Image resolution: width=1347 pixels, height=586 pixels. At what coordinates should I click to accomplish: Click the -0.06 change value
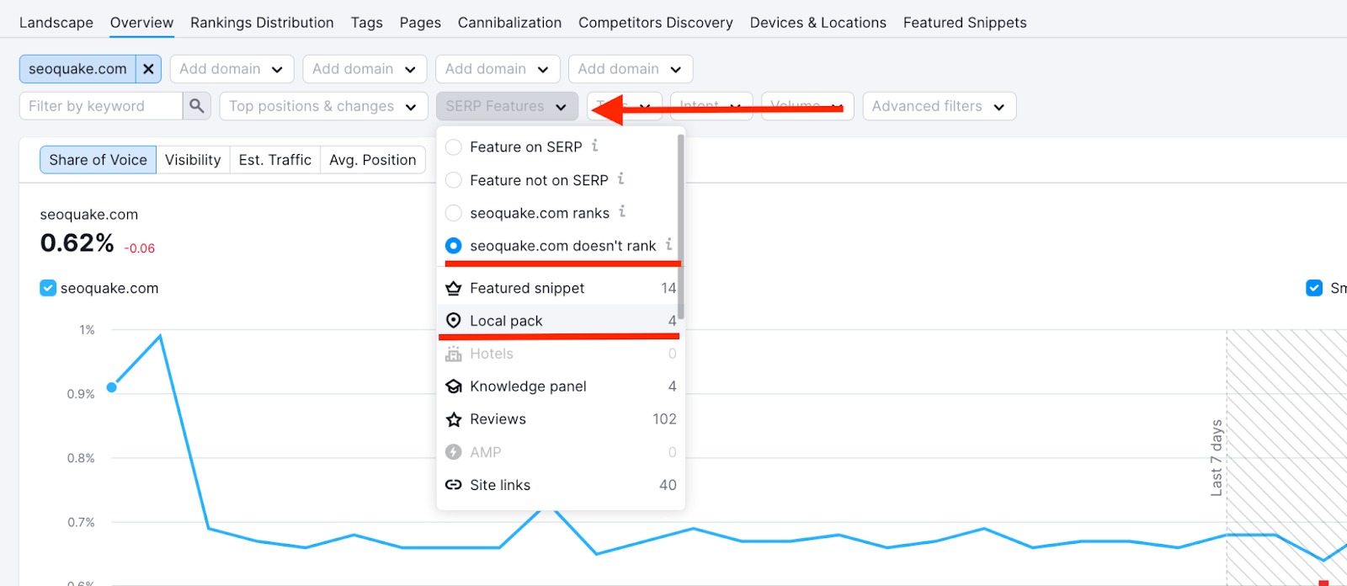click(x=140, y=248)
